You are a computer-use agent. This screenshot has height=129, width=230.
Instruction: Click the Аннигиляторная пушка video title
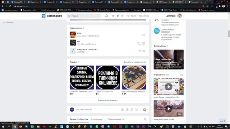pos(164,119)
